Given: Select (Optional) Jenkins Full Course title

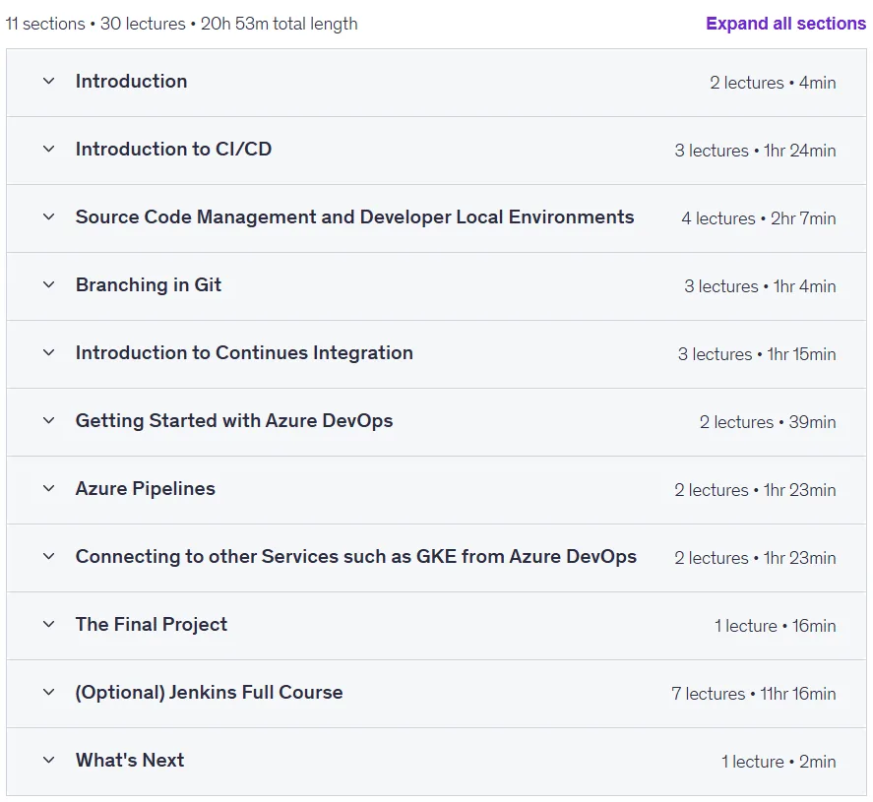Looking at the screenshot, I should coord(210,693).
